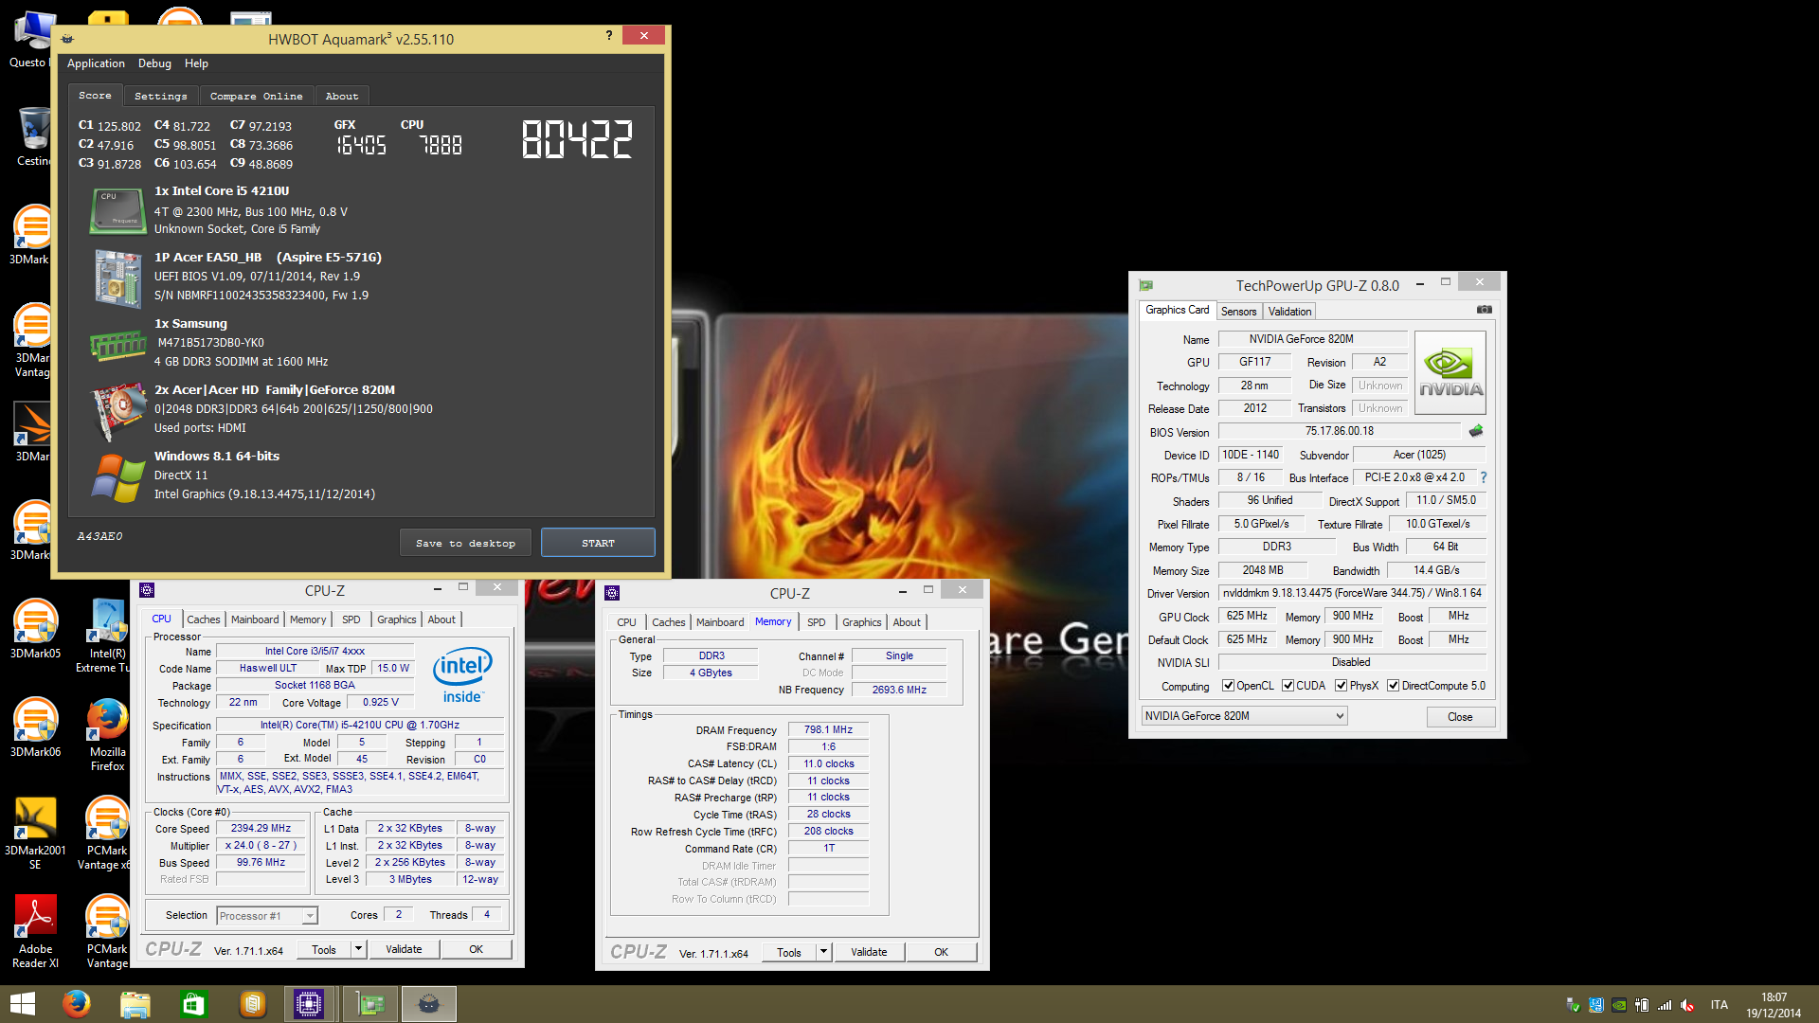Open Adobe Reader XI desktop shortcut

tap(35, 932)
